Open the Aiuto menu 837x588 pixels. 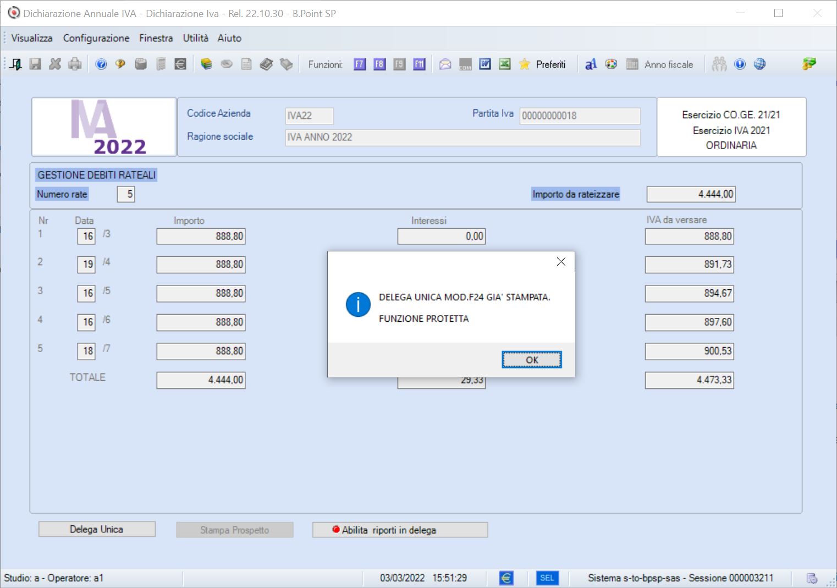click(x=229, y=38)
